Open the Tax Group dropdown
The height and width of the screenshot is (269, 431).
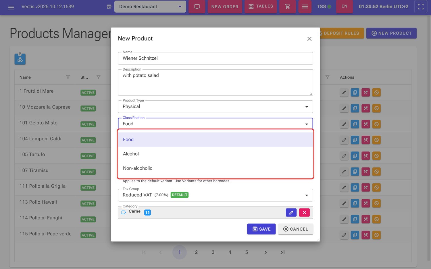coord(215,195)
